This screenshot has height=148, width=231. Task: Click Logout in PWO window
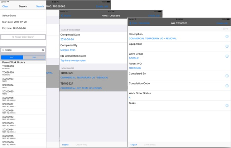(65, 145)
